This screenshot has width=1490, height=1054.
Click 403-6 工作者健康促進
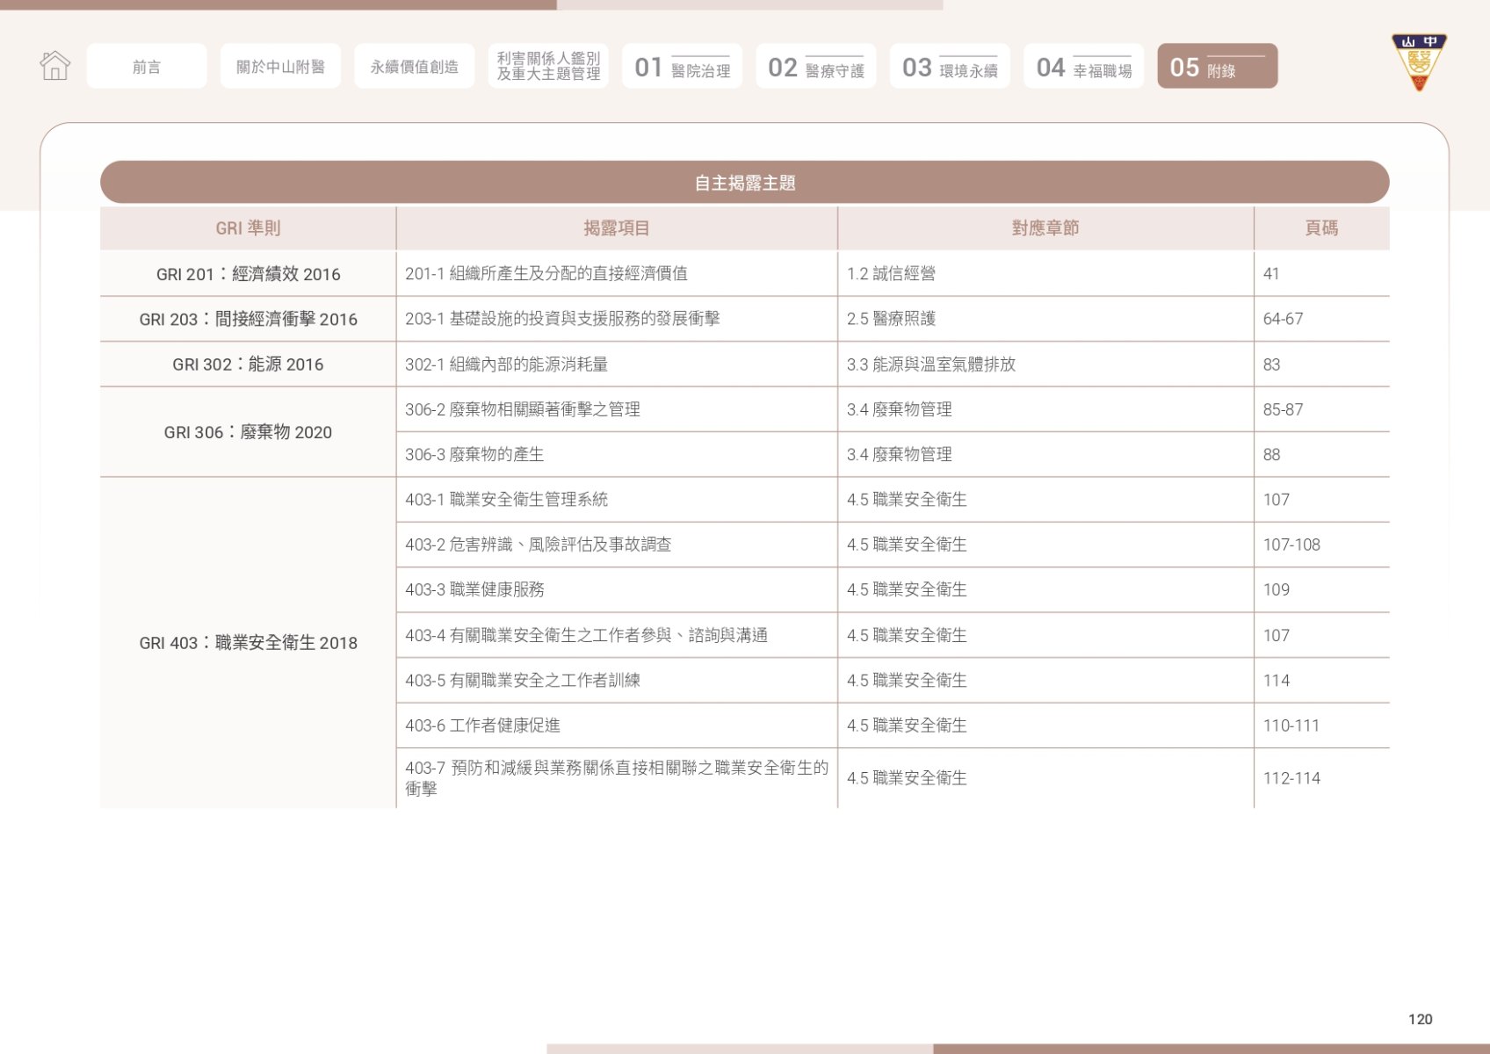click(482, 726)
